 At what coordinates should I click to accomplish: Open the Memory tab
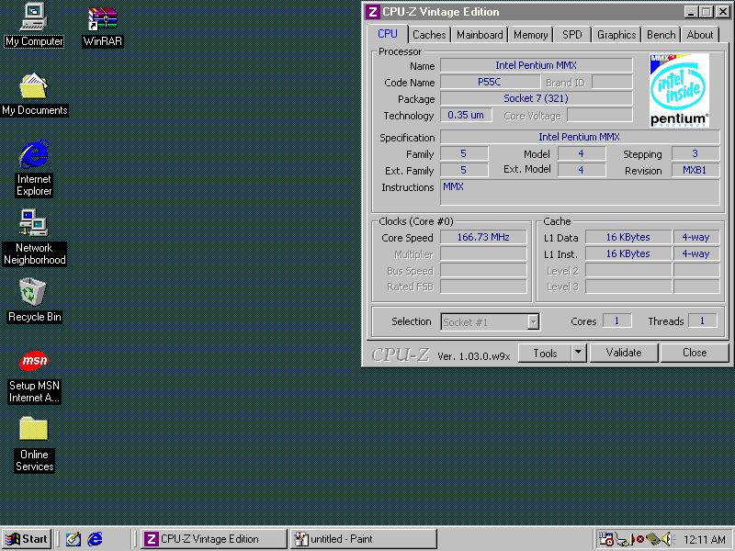(x=531, y=35)
